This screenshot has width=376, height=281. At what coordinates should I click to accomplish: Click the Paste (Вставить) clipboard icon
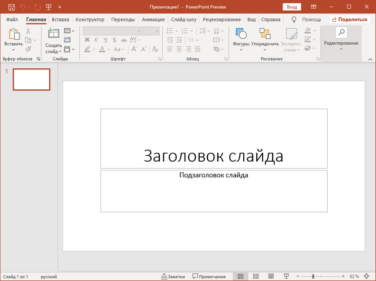14,35
